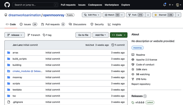This screenshot has width=183, height=105.
Task: Open Jon Lanz author link
Action: pos(18,45)
